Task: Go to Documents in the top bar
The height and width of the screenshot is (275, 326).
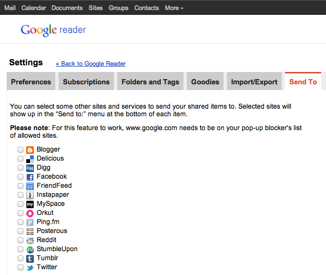Action: click(67, 8)
